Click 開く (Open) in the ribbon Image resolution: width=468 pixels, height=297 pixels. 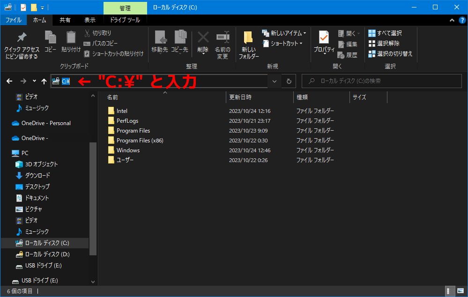[x=349, y=33]
